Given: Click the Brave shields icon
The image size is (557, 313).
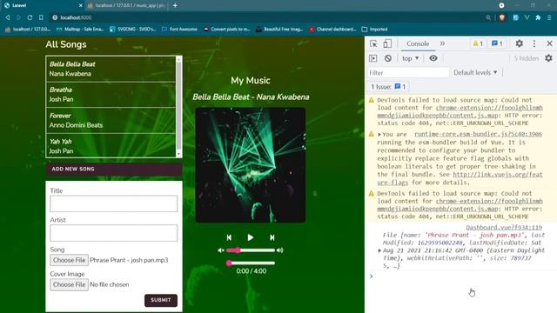Looking at the screenshot, I should point(502,17).
